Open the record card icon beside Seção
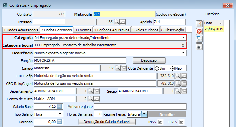This screenshot has width=237, height=127. click(x=184, y=91)
